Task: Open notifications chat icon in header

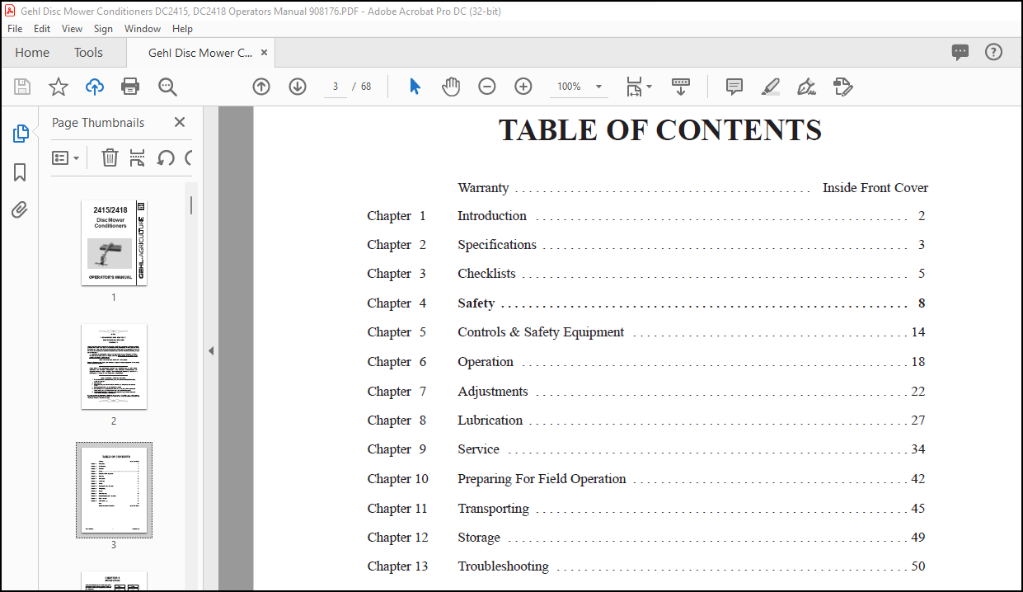Action: coord(960,53)
